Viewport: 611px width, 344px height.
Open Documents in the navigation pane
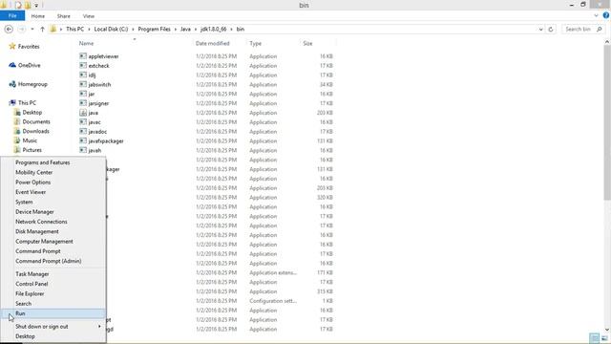36,121
